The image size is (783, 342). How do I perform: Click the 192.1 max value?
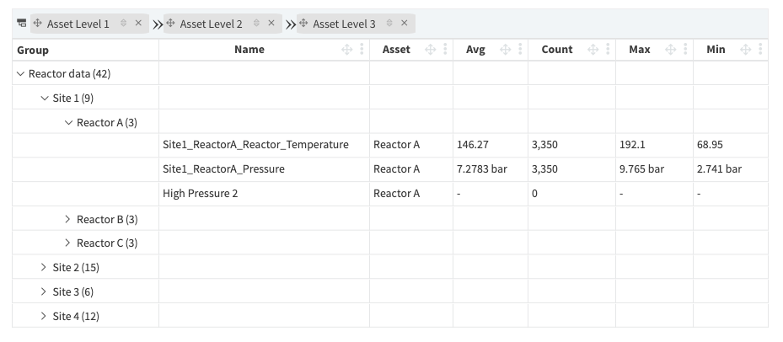click(x=632, y=145)
